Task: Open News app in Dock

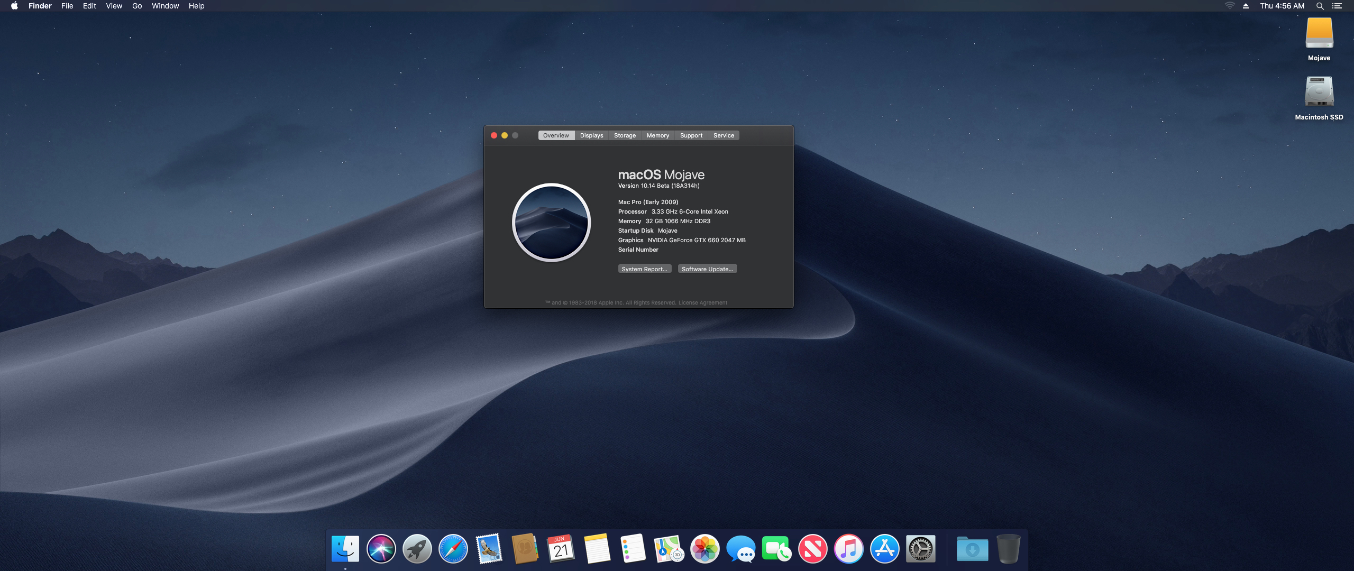Action: [x=812, y=549]
